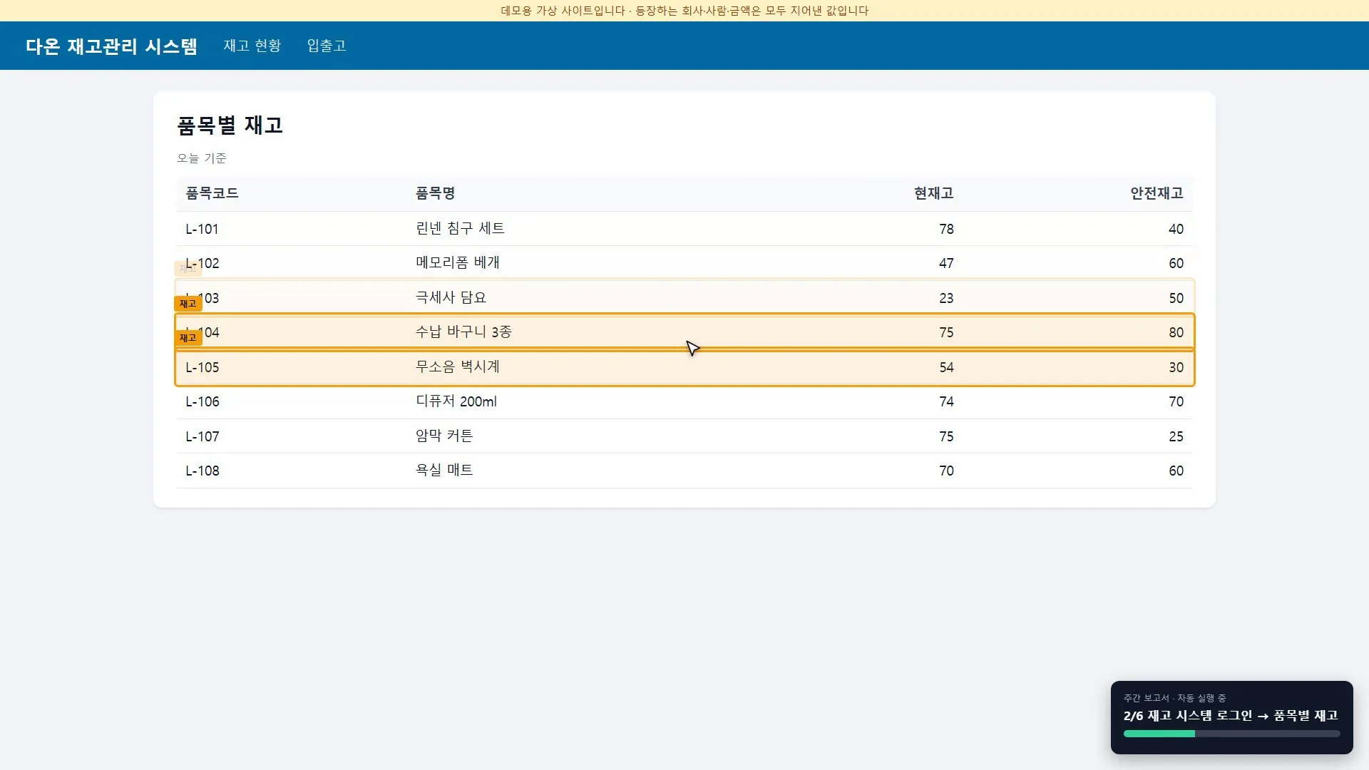Click current stock 74 for 디퓨저 200ml
Image resolution: width=1369 pixels, height=770 pixels.
[946, 401]
